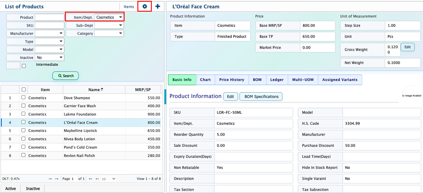Screen dimensions: 423x193
Task: Click the Search button
Action: pos(66,76)
